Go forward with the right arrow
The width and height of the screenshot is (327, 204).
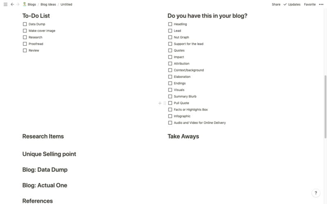[x=18, y=4]
